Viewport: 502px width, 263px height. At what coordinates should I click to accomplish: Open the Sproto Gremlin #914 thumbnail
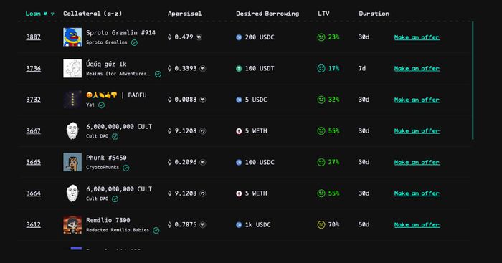pyautogui.click(x=72, y=37)
